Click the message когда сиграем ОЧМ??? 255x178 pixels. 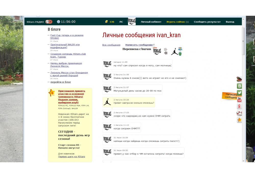127,128
